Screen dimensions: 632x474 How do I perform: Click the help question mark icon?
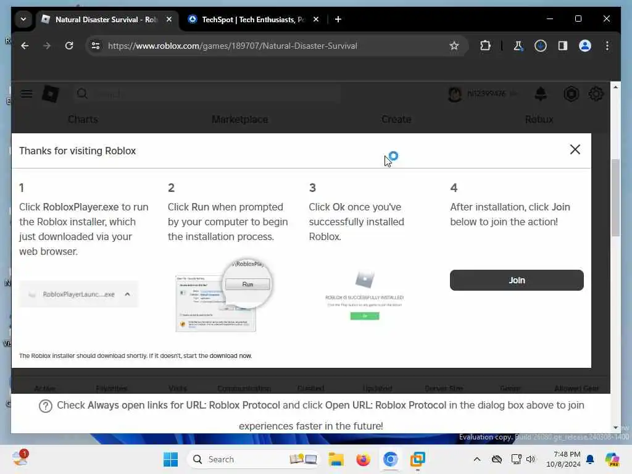[x=46, y=406]
